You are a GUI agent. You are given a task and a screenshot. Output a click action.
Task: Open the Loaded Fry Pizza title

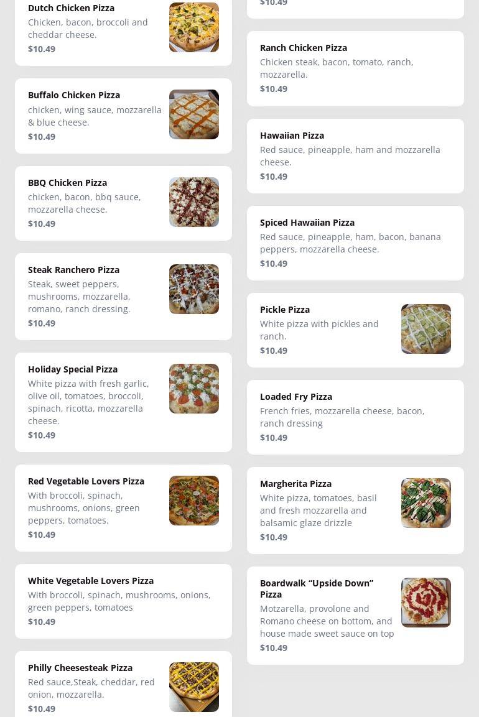296,397
